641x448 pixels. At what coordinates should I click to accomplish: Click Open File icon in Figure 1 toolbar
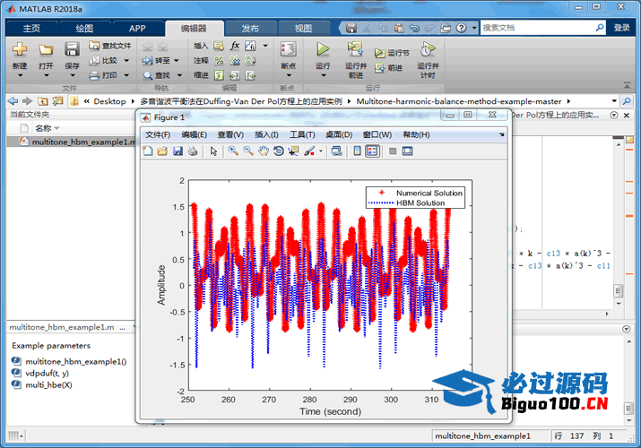162,151
